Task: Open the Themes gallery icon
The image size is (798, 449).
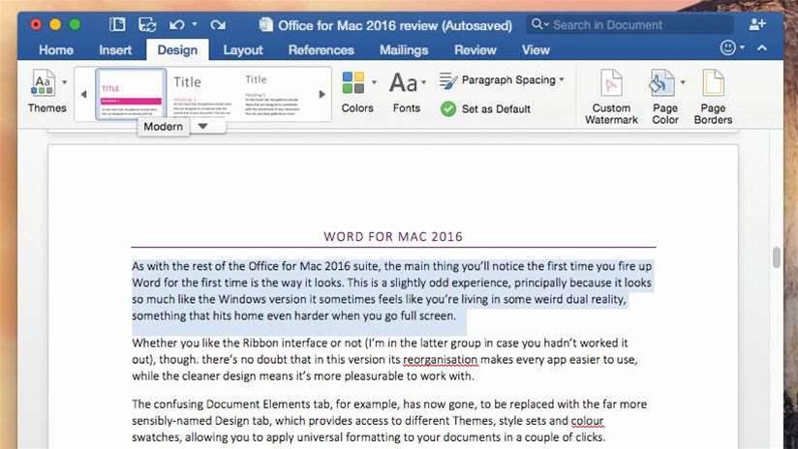Action: click(x=43, y=83)
